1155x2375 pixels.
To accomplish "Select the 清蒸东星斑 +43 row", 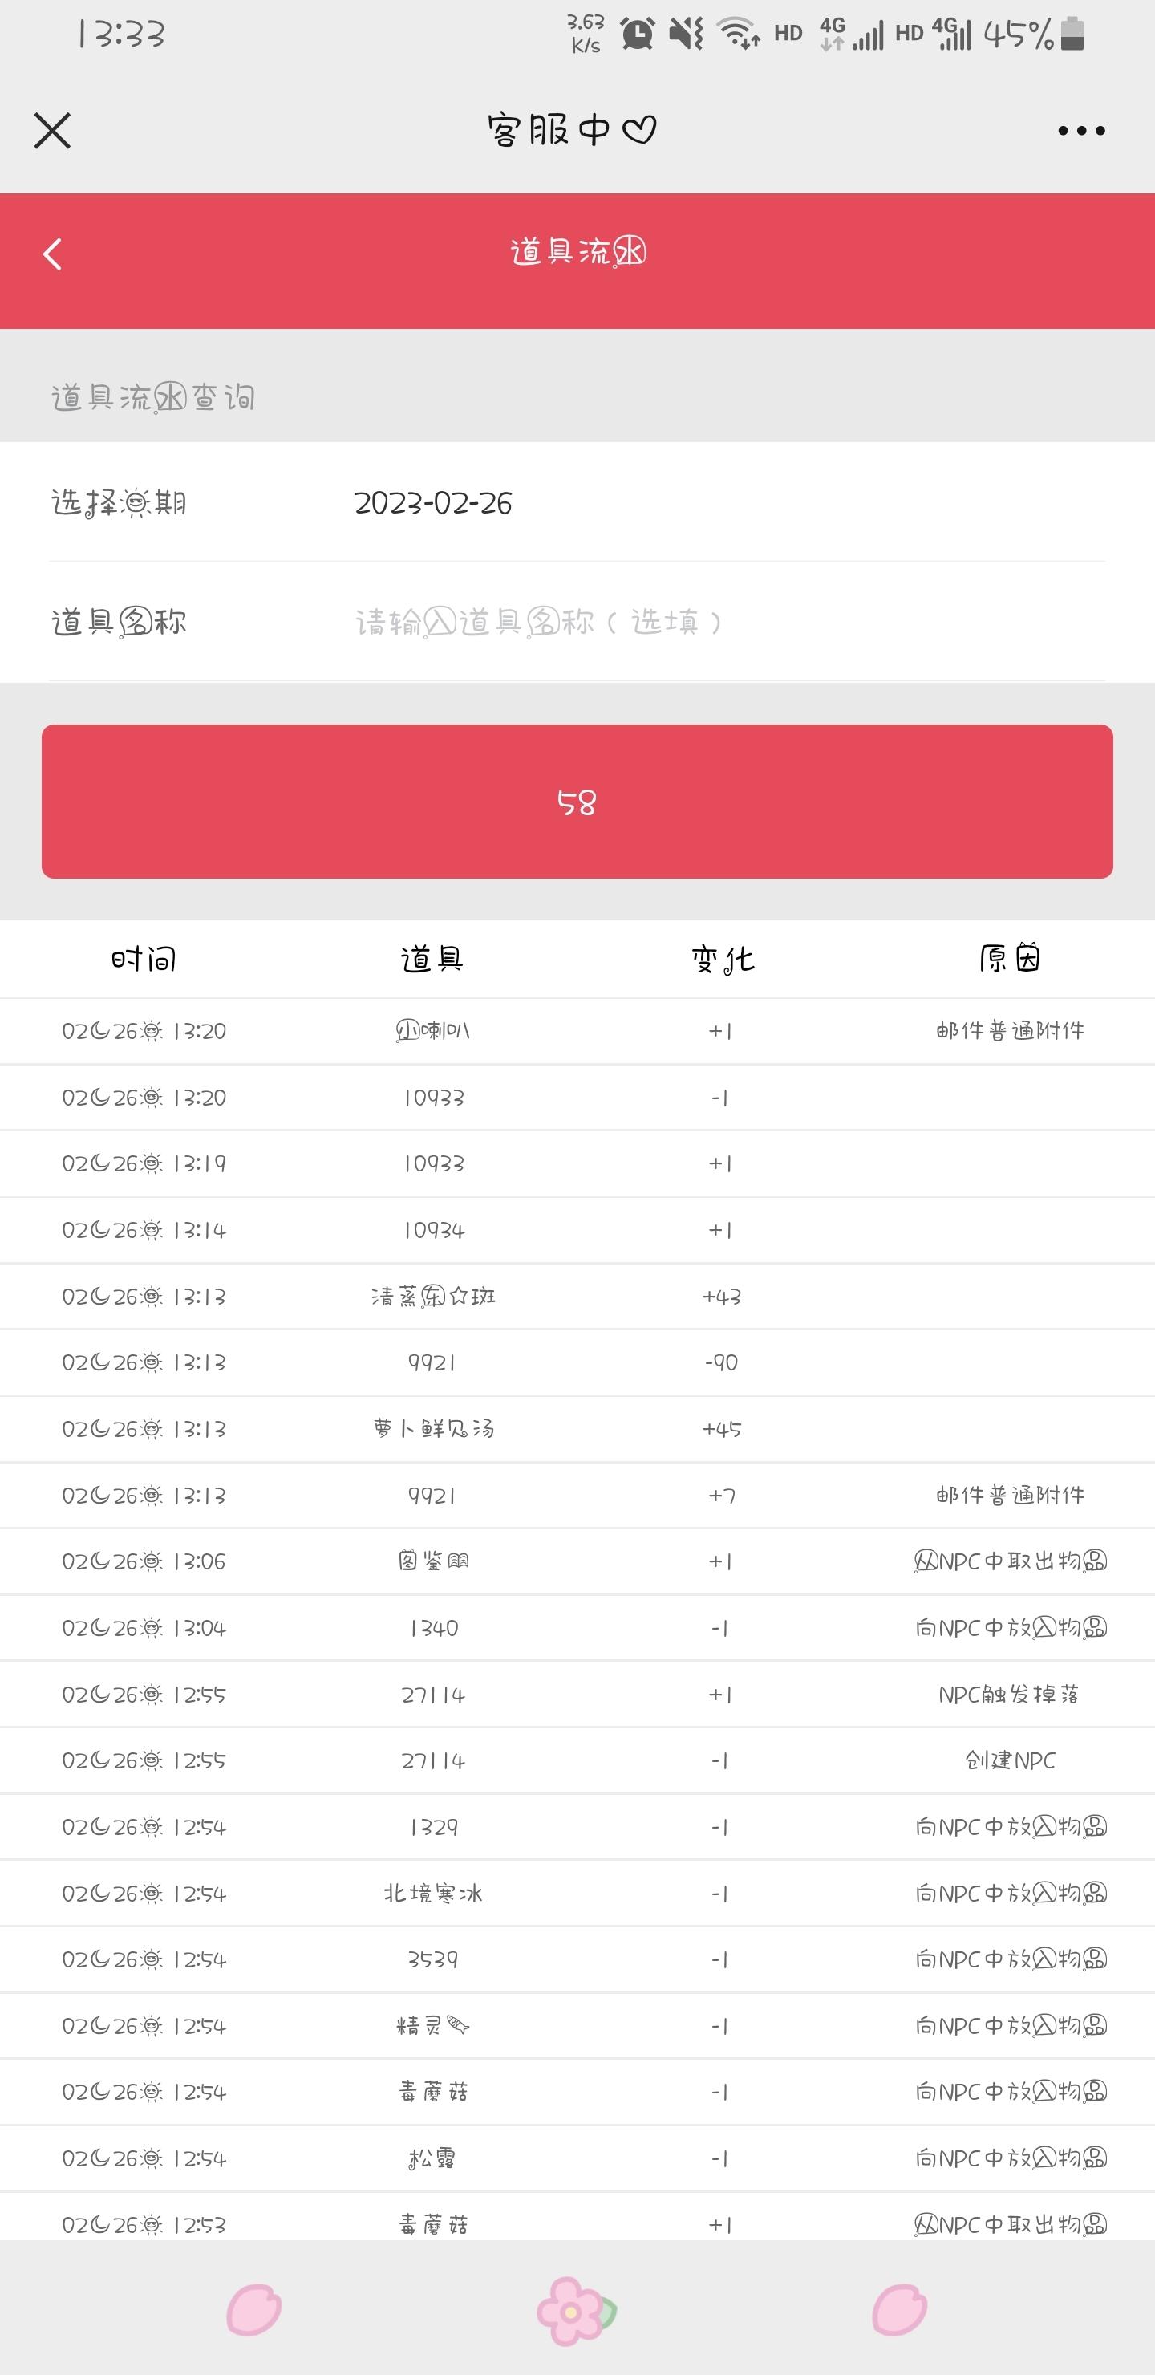I will [x=577, y=1297].
